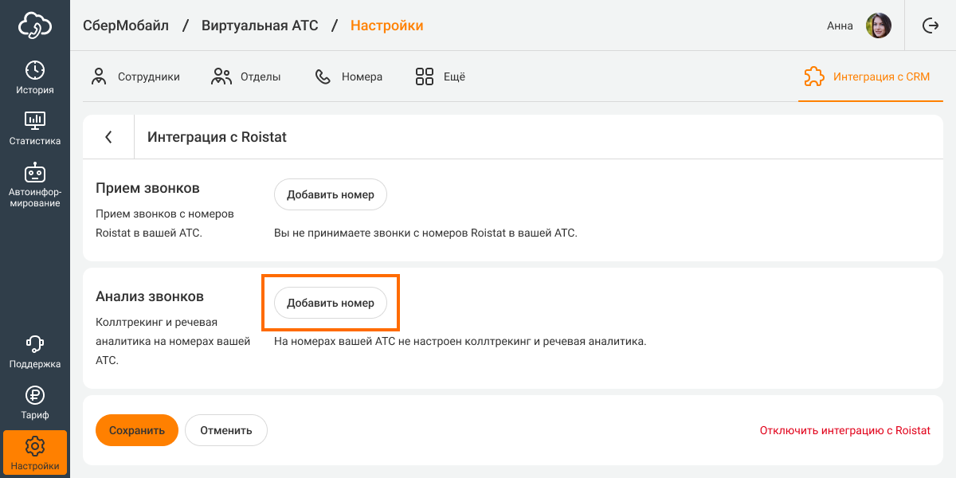The image size is (956, 478).
Task: Click the Отменить button
Action: point(226,430)
